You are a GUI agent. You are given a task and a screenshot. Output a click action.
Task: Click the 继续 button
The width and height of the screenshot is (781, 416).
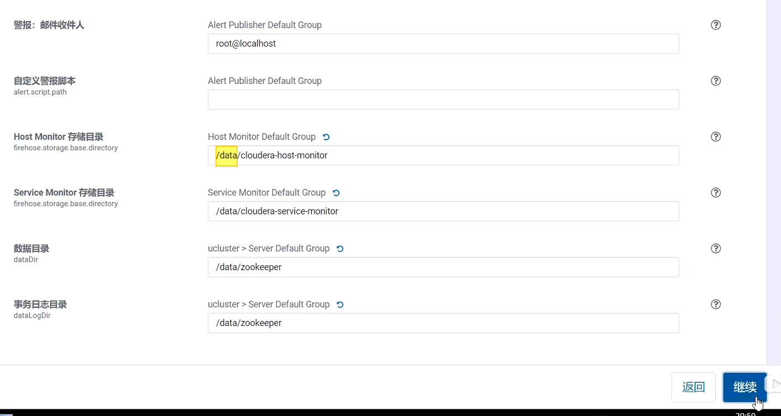[745, 387]
